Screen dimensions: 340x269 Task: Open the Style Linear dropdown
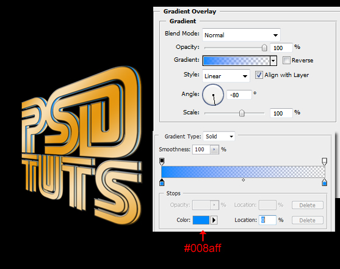pos(226,76)
